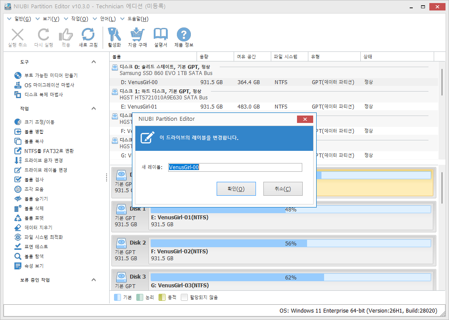The image size is (449, 320).
Task: Click the E: VenusGirl-01 48% usage bar
Action: [x=290, y=209]
